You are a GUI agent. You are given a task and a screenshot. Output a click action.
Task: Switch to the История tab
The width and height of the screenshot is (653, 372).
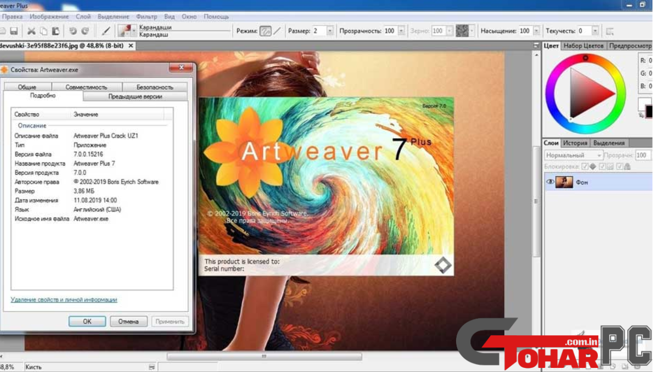pos(575,143)
